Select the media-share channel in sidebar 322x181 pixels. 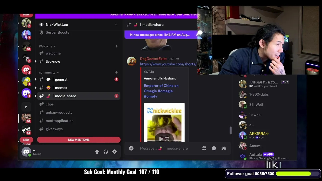(79, 96)
